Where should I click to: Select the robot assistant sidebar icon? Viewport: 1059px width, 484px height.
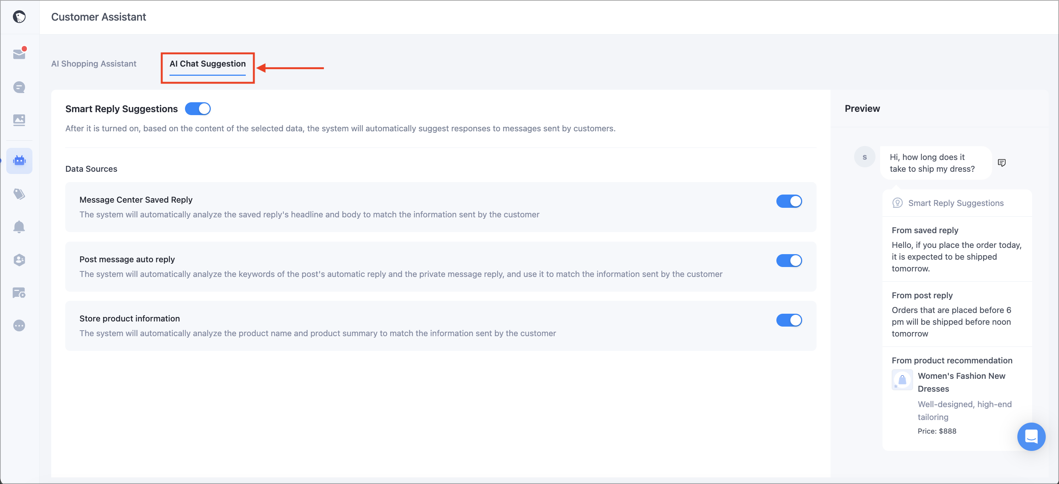pyautogui.click(x=19, y=160)
